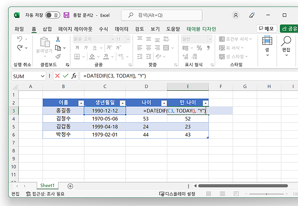Center text horizontally
Image resolution: width=298 pixels, height=206 pixels.
pos(149,48)
